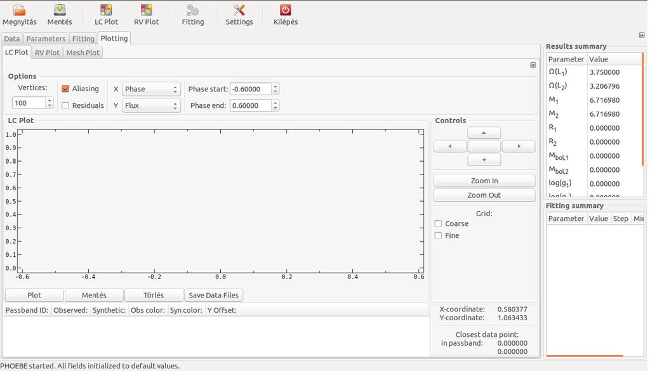Image resolution: width=650 pixels, height=371 pixels.
Task: Click the Törlés button
Action: tap(154, 296)
